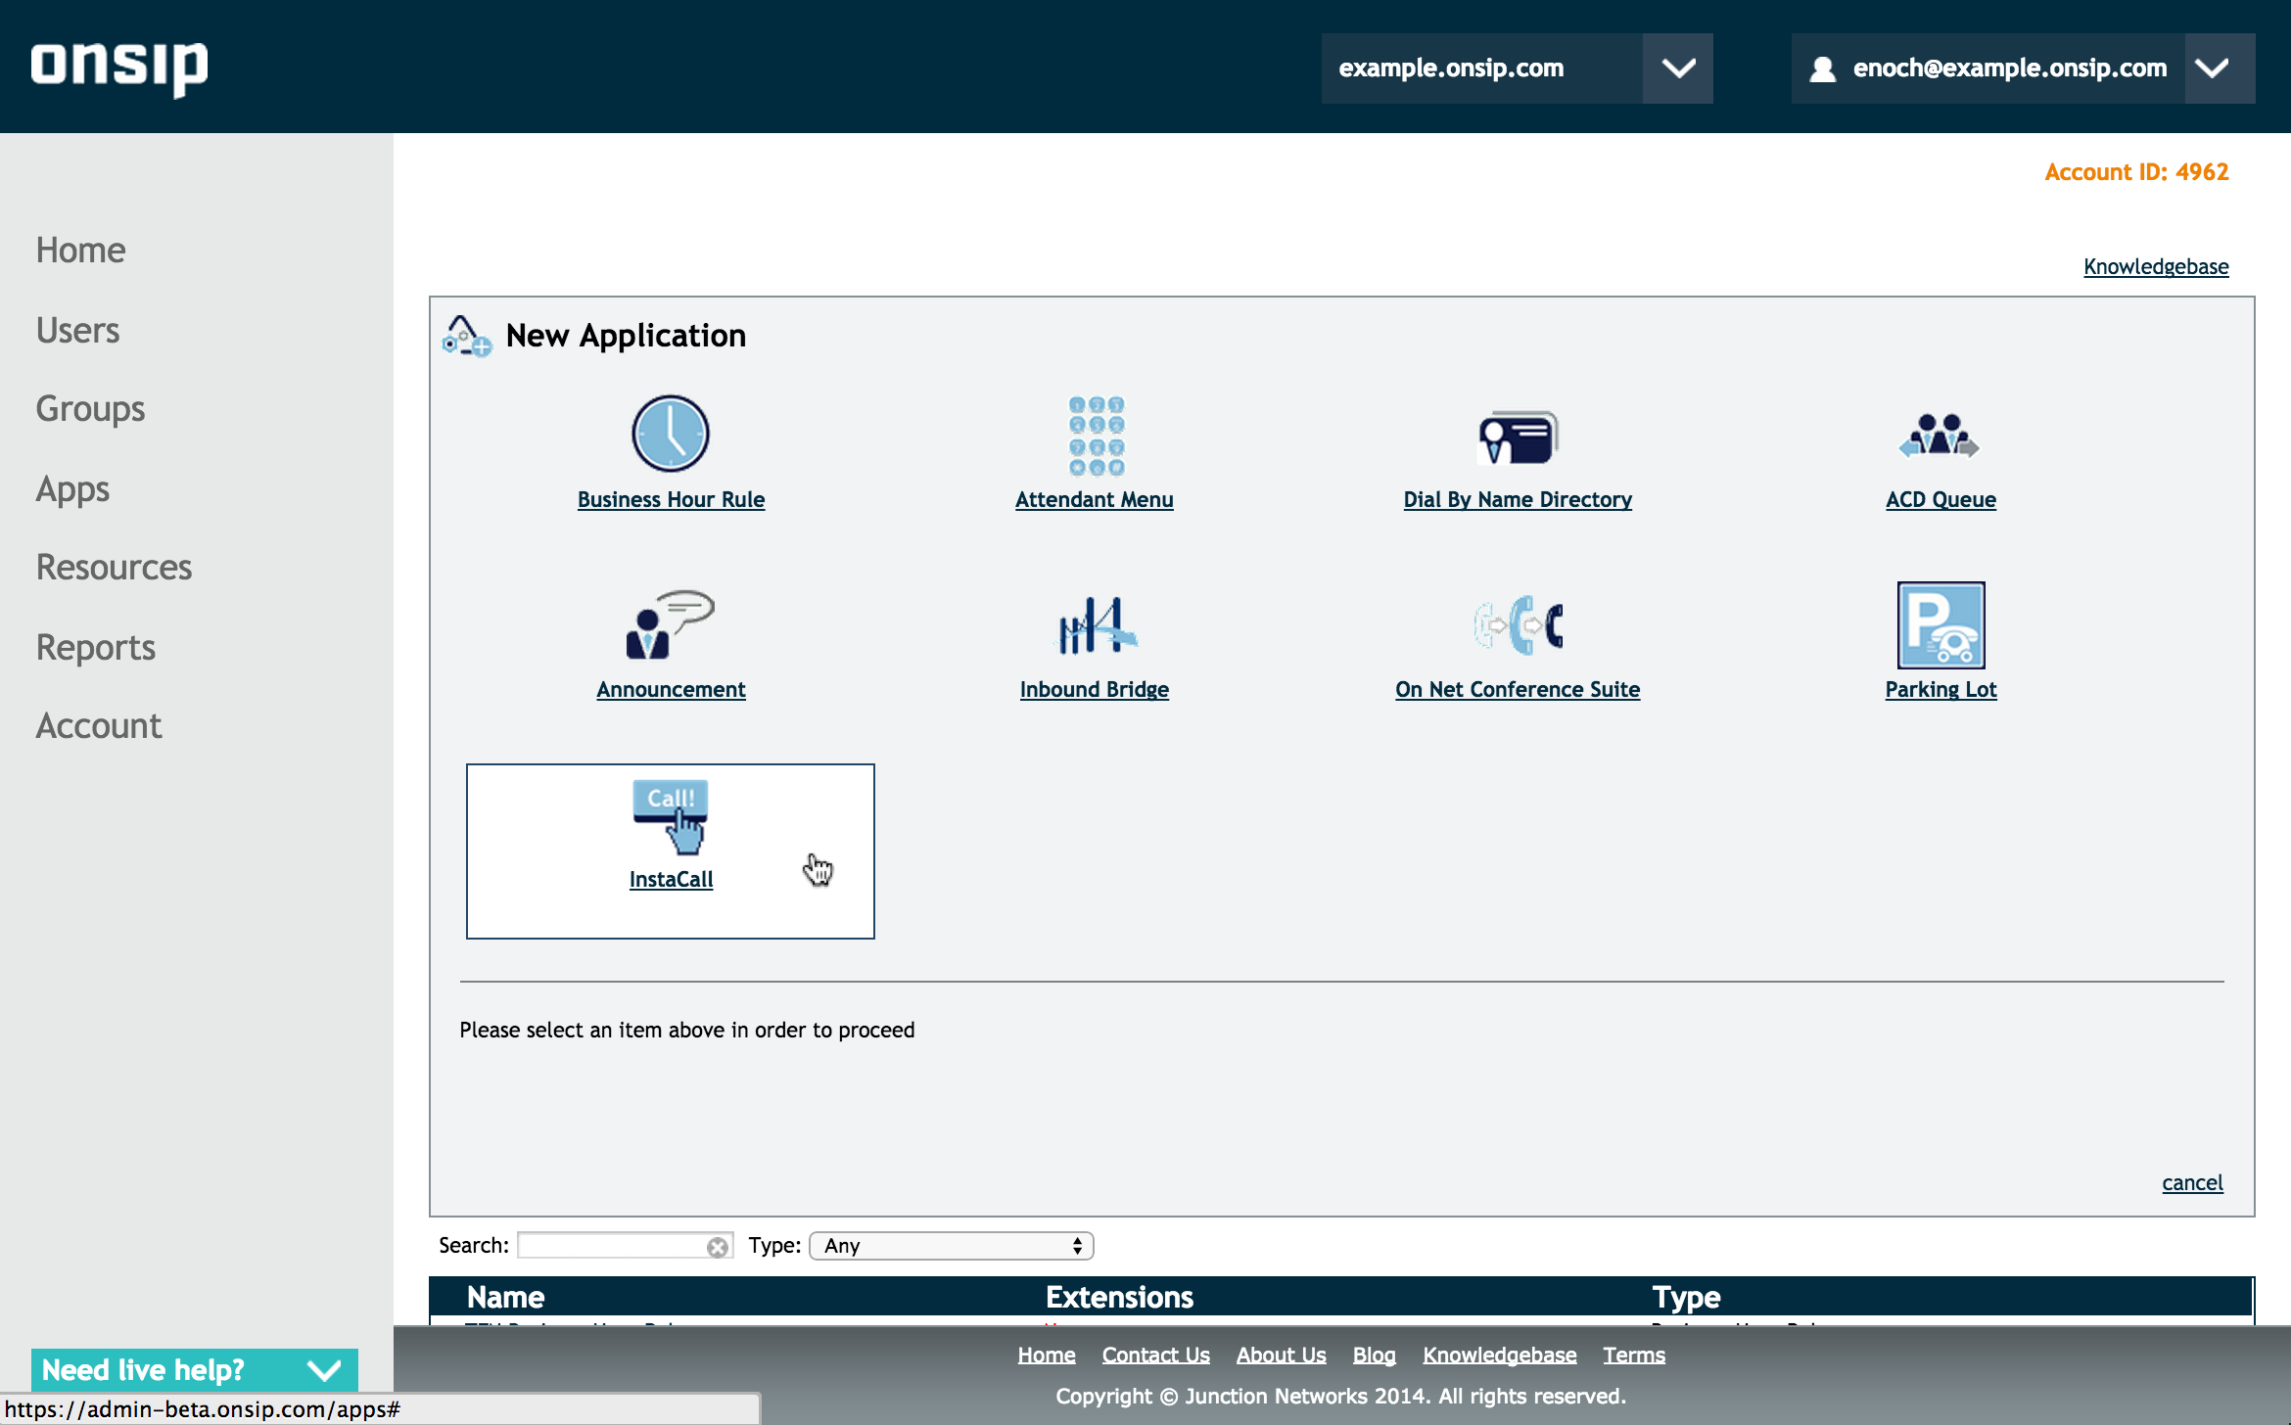Viewport: 2291px width, 1425px height.
Task: Select the Announcement speech bubble icon
Action: (x=670, y=624)
